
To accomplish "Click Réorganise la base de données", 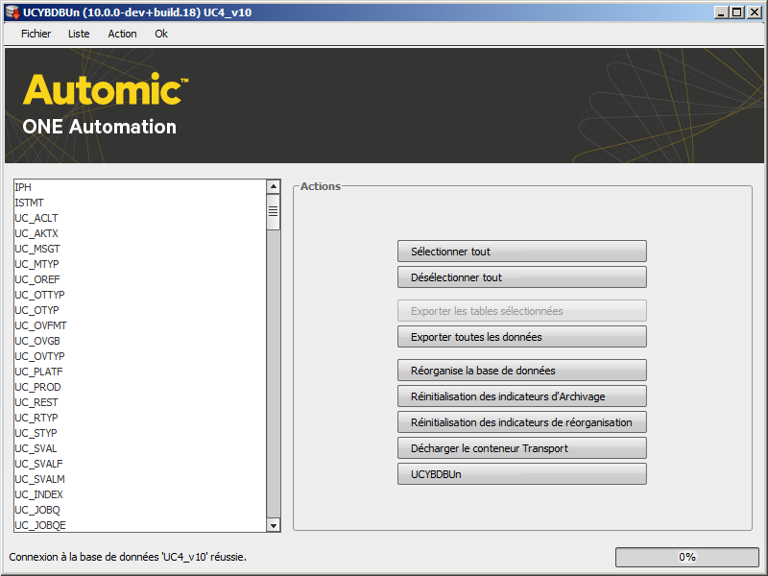I will pos(521,371).
